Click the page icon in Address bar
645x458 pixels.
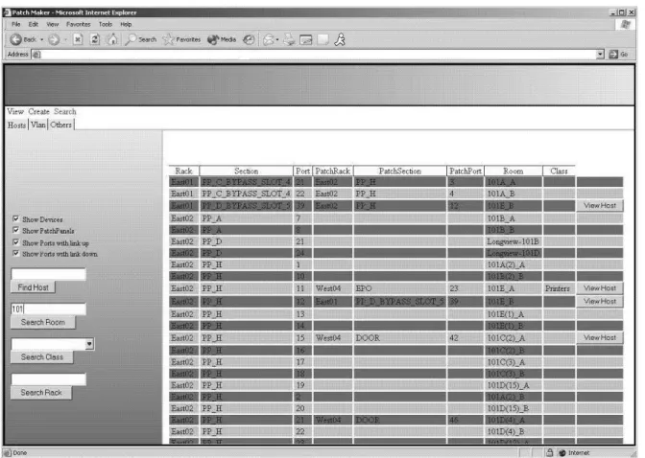pyautogui.click(x=36, y=55)
